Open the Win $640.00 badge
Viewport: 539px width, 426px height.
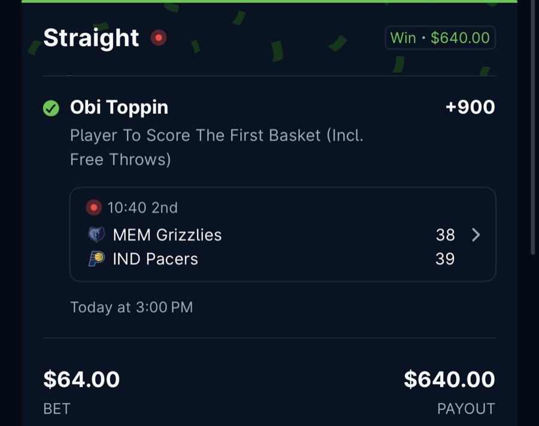tap(440, 37)
